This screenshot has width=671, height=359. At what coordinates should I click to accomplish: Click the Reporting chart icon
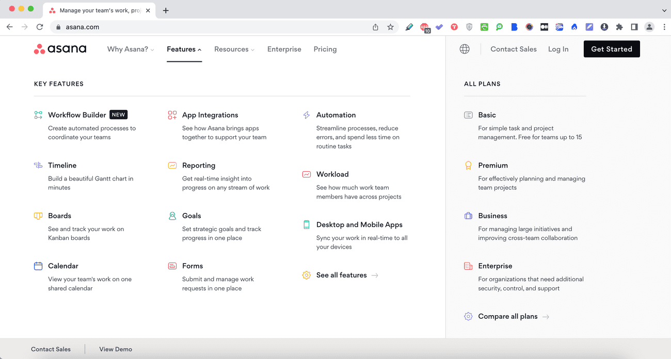tap(172, 166)
